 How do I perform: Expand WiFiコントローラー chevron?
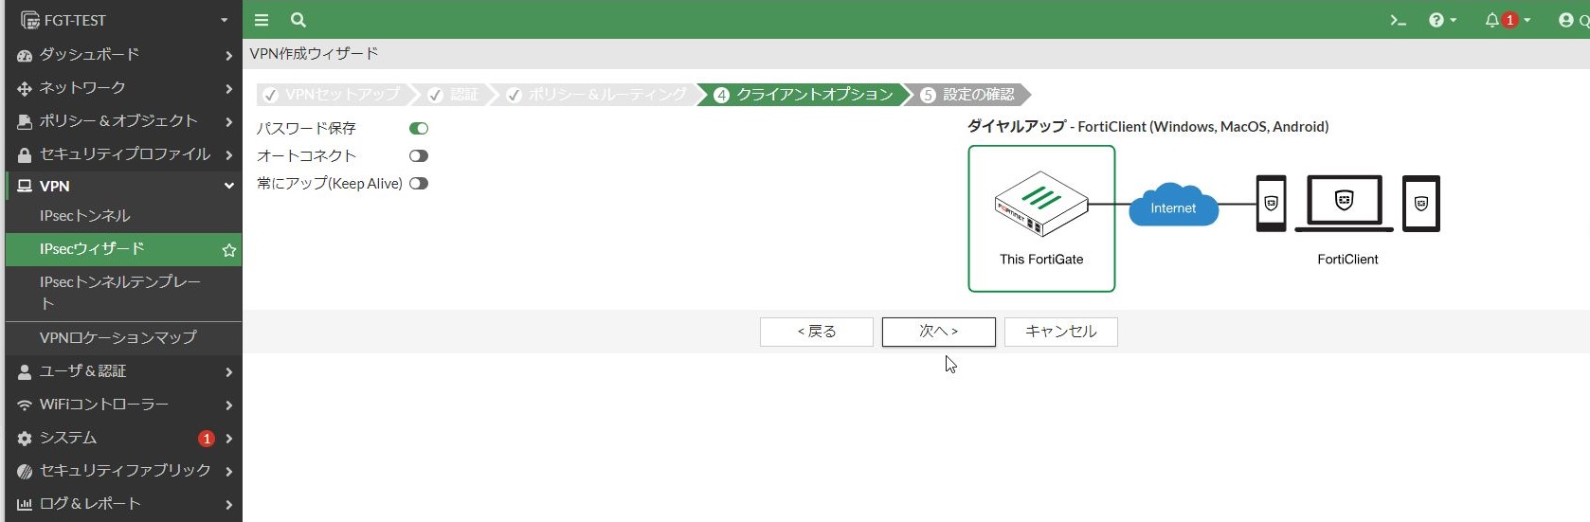(228, 405)
